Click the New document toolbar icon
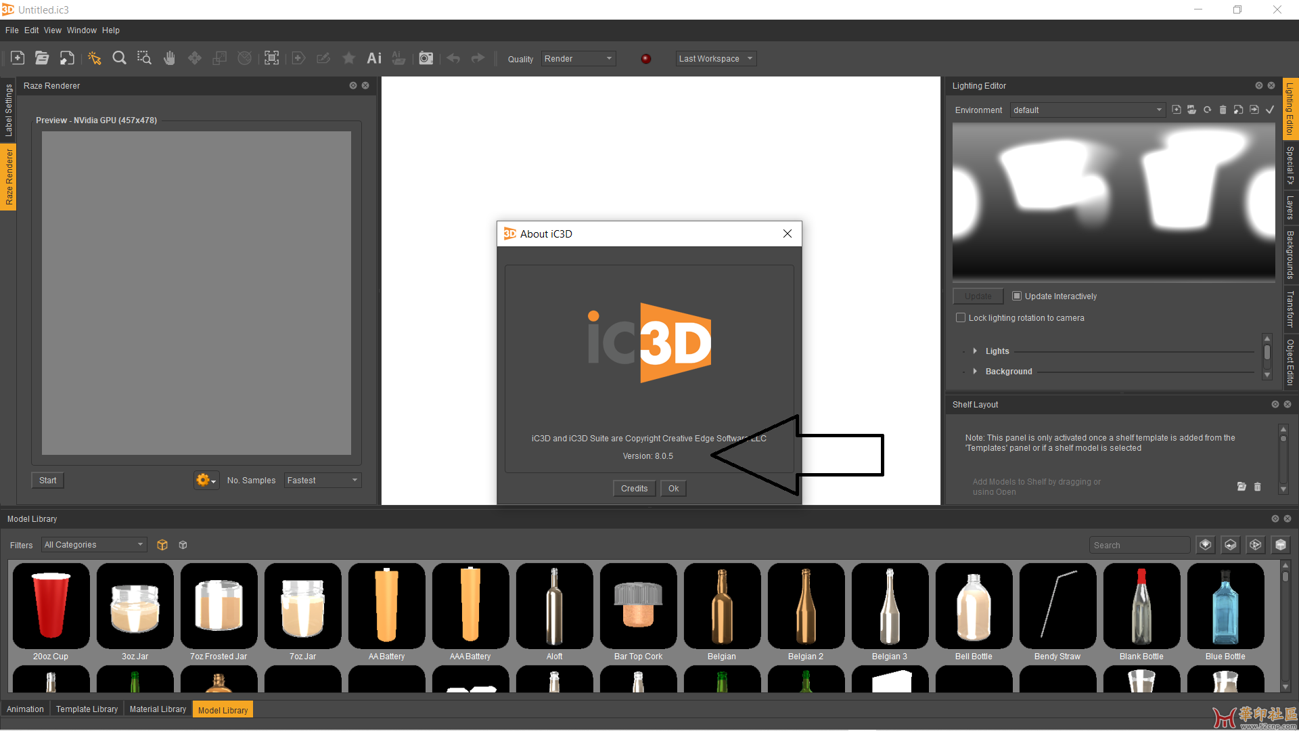1299x731 pixels. tap(18, 58)
